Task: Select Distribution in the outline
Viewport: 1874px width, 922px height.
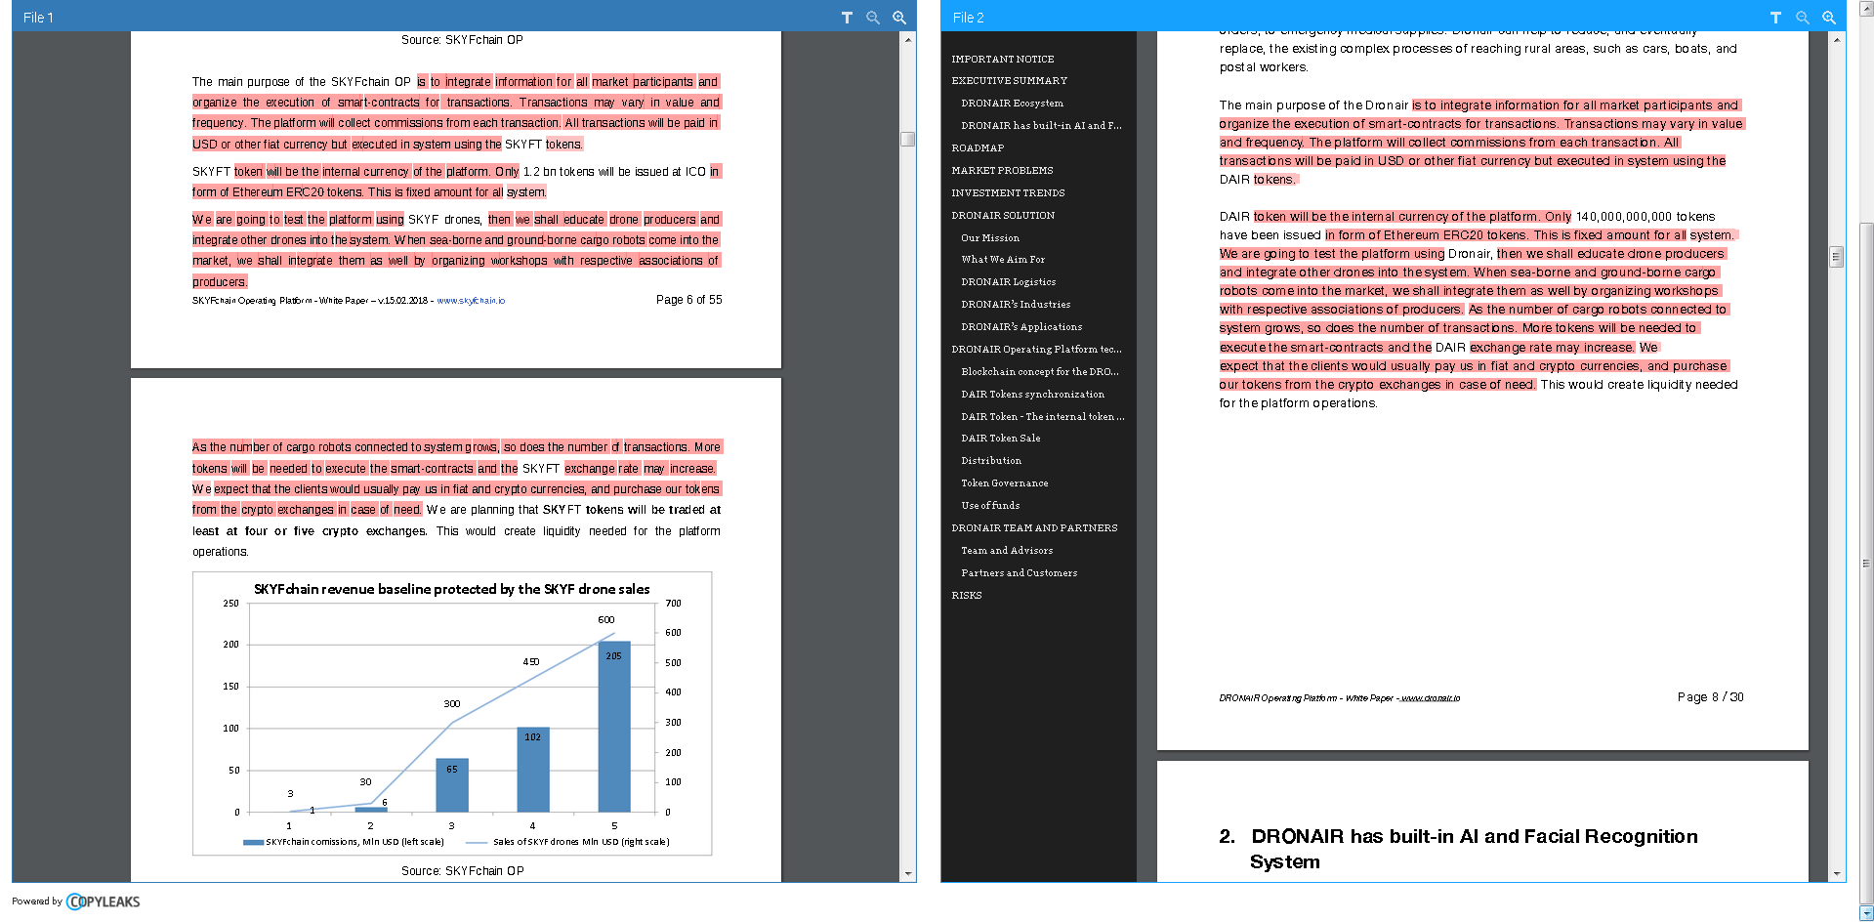Action: coord(991,461)
